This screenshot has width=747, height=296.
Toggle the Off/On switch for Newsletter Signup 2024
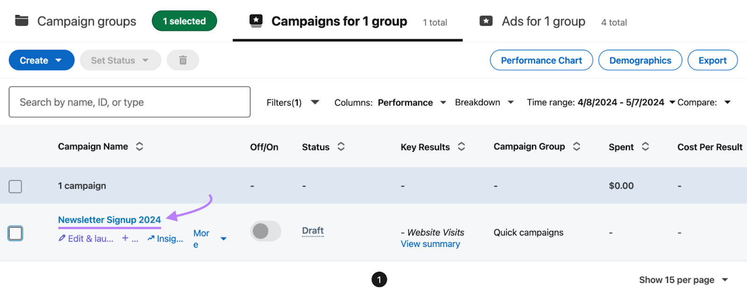[x=265, y=231]
